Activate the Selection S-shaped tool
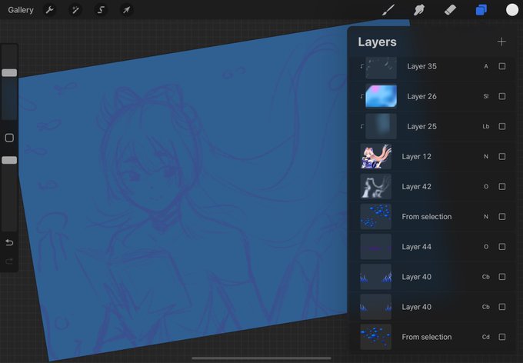This screenshot has height=363, width=523. pos(101,10)
